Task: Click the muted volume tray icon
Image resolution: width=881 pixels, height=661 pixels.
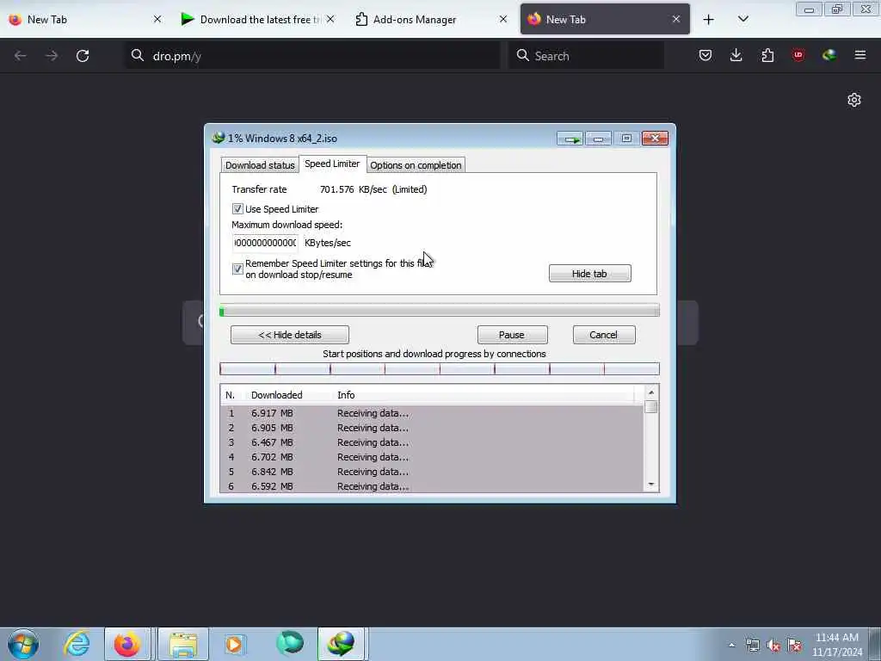Action: click(773, 646)
